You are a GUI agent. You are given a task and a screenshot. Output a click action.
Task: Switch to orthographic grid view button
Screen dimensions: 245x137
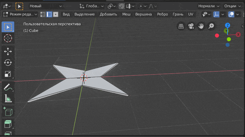pyautogui.click(x=181, y=26)
